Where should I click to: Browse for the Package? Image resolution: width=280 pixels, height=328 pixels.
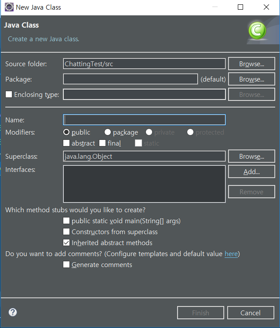pos(251,79)
